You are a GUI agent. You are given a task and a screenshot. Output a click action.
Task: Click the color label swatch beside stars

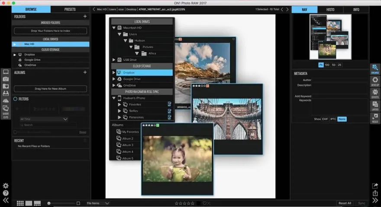coord(199,204)
